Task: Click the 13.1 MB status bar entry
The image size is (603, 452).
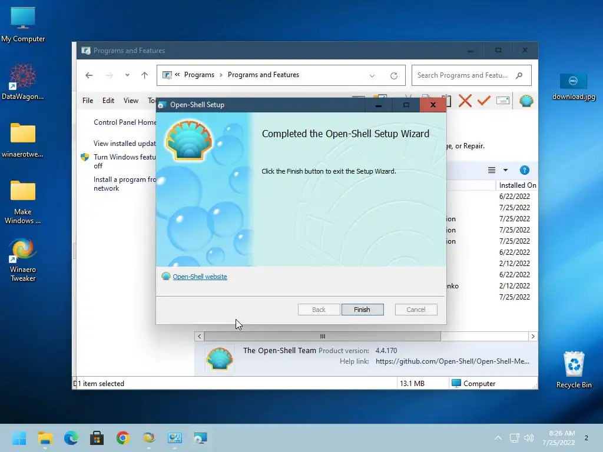Action: pos(412,384)
